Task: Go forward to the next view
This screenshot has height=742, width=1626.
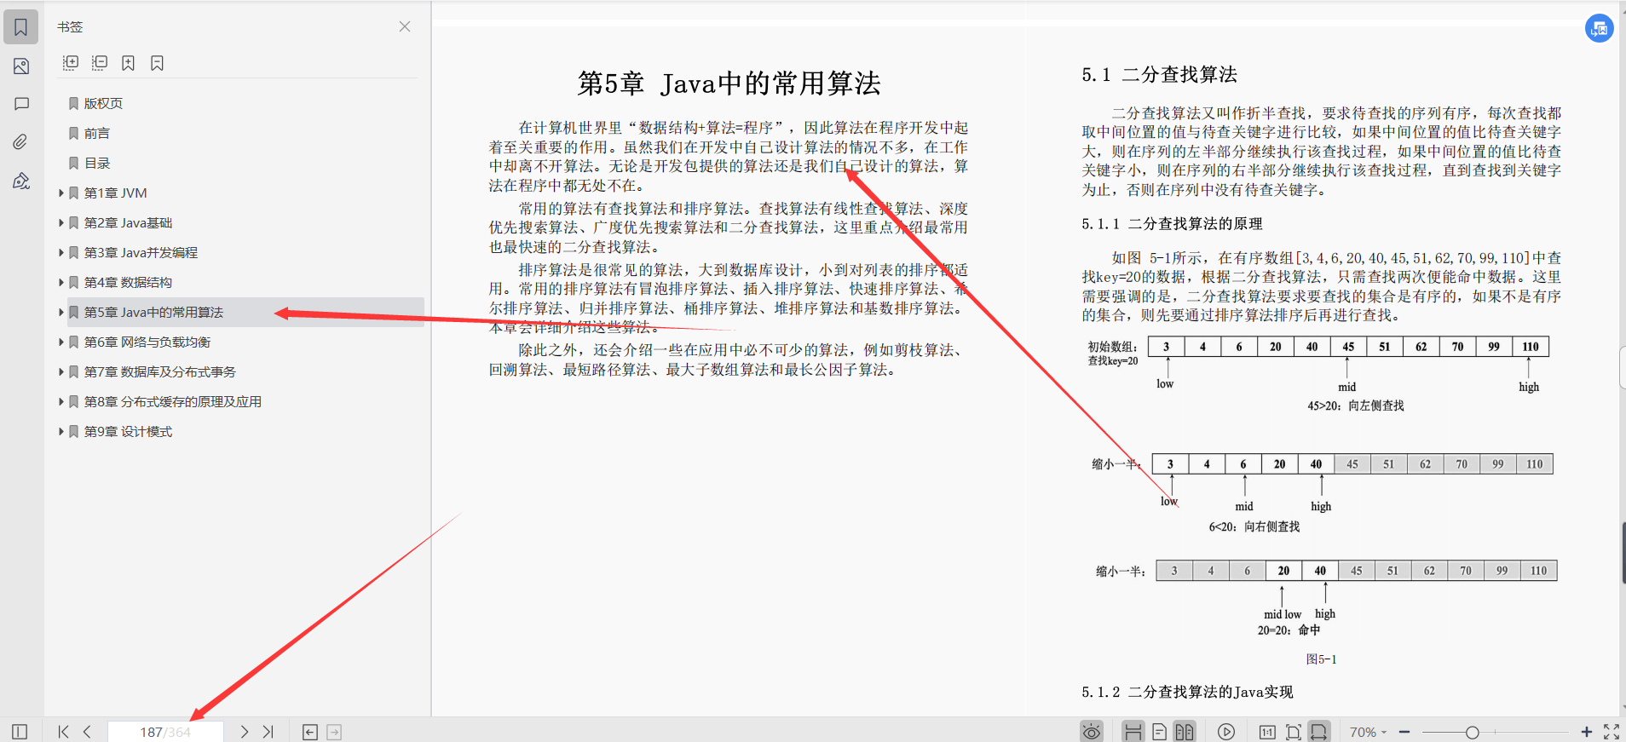Action: point(334,732)
